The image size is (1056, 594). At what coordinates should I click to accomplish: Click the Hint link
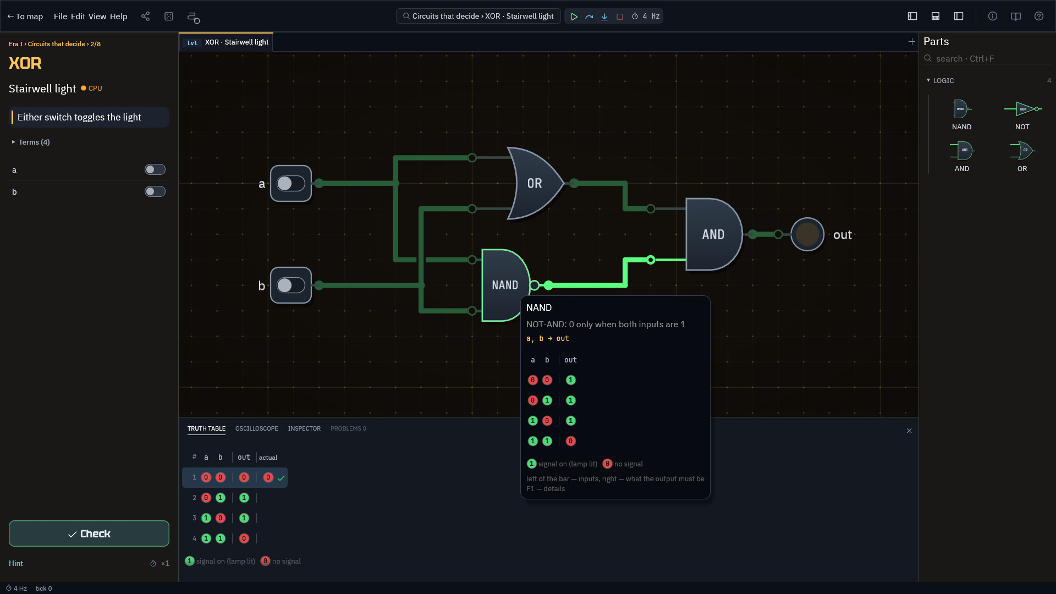16,563
